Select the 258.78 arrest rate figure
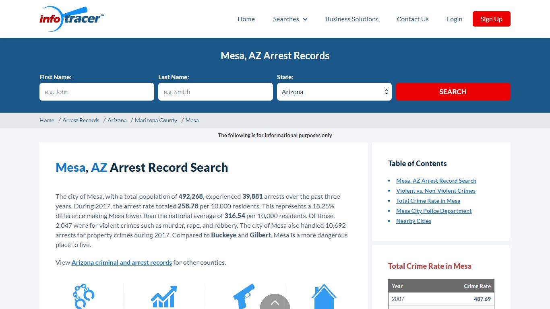The height and width of the screenshot is (309, 550). 188,206
